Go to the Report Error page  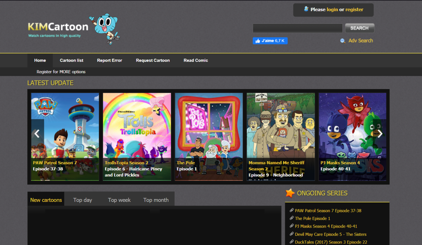coord(110,60)
